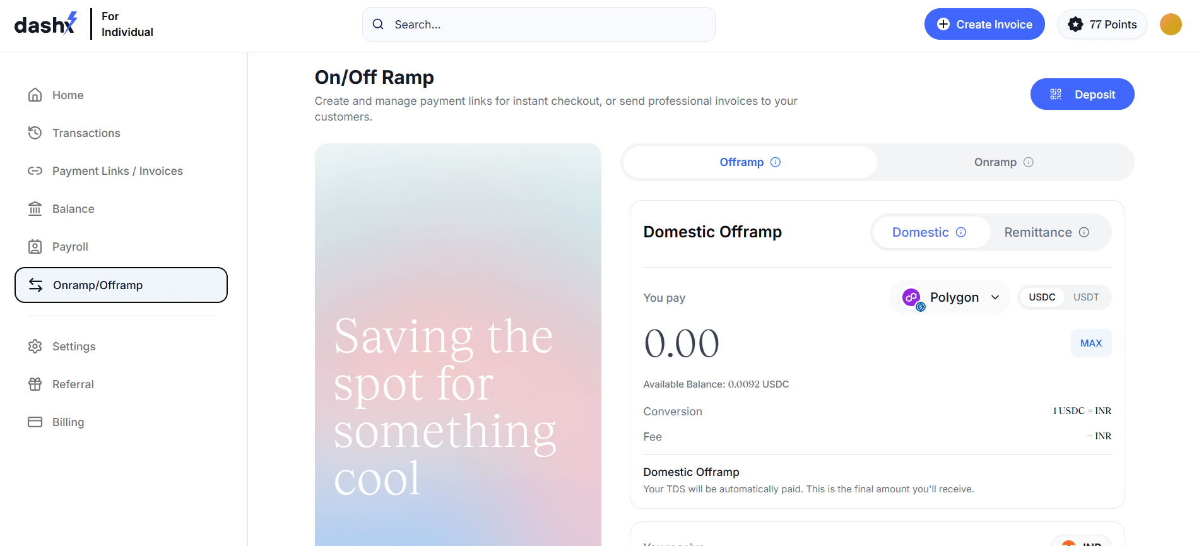Click the Billing card icon
Image resolution: width=1199 pixels, height=546 pixels.
pos(35,422)
